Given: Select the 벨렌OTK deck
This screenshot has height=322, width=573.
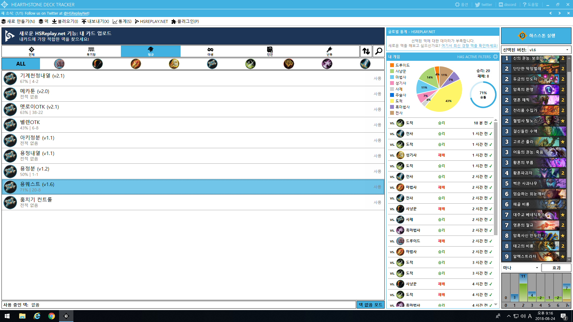Looking at the screenshot, I should pyautogui.click(x=193, y=125).
